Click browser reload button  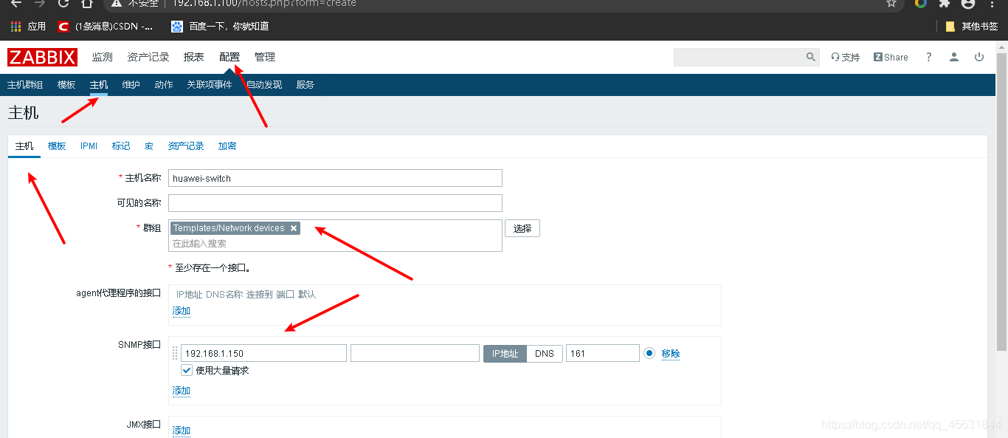[x=63, y=3]
